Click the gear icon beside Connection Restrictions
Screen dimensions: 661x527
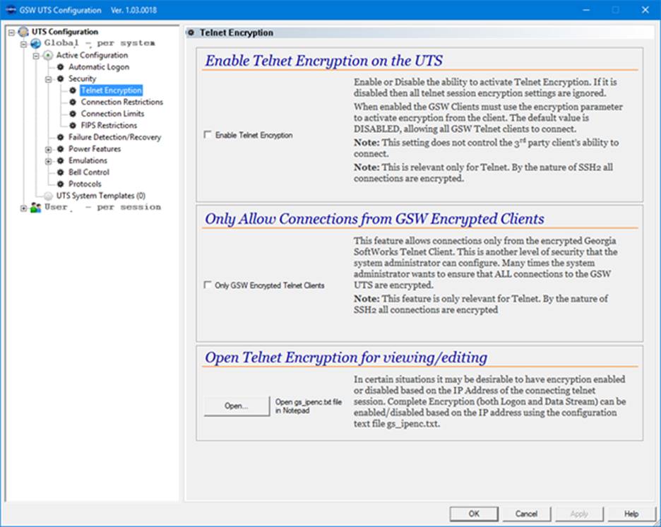point(73,102)
